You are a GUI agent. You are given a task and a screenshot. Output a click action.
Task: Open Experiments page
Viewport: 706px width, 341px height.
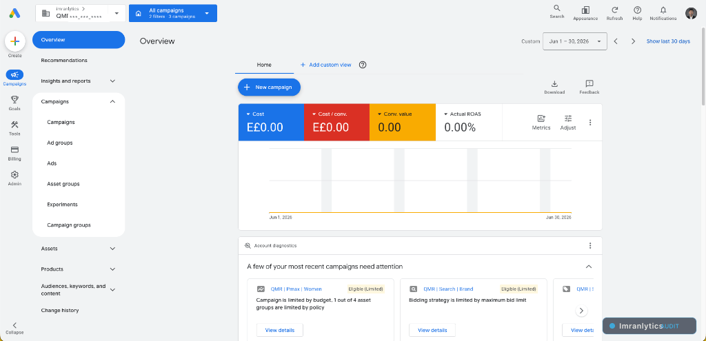(x=62, y=204)
